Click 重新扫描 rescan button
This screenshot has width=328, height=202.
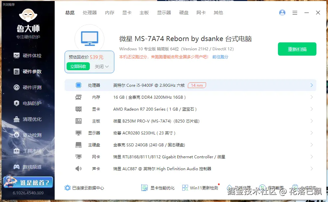(297, 49)
